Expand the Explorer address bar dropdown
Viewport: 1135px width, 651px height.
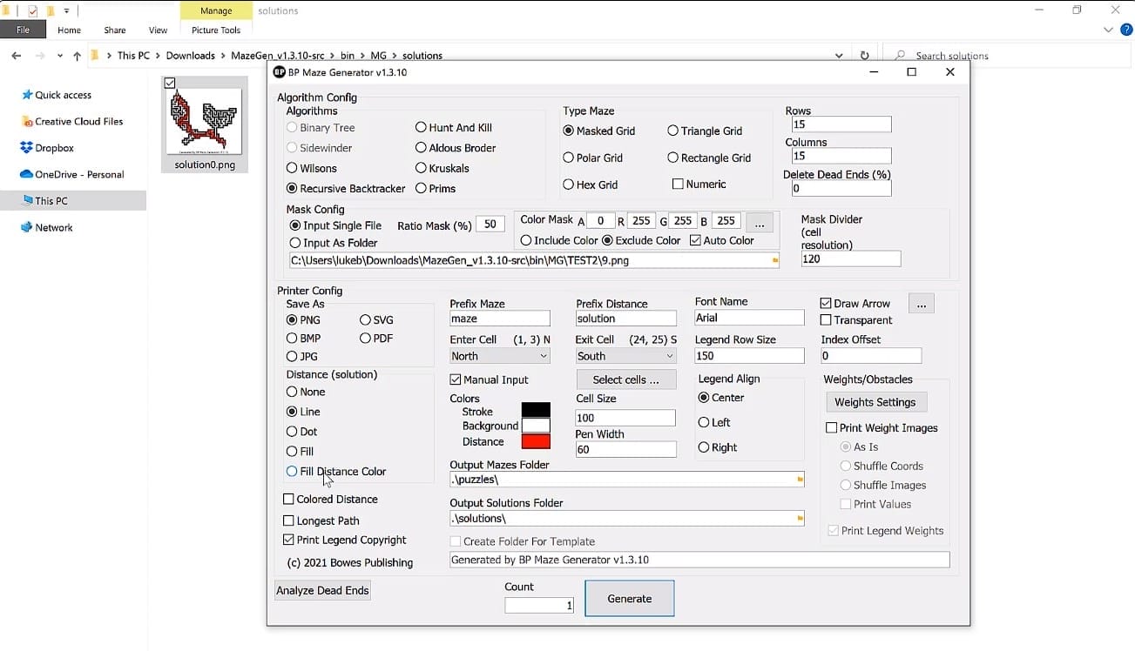point(839,55)
